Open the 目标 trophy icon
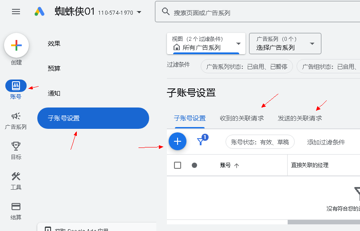Image resolution: width=360 pixels, height=231 pixels. click(16, 146)
